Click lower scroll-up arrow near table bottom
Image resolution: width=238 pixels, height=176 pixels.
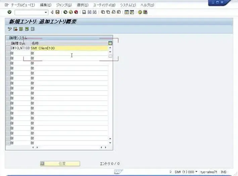coord(110,139)
